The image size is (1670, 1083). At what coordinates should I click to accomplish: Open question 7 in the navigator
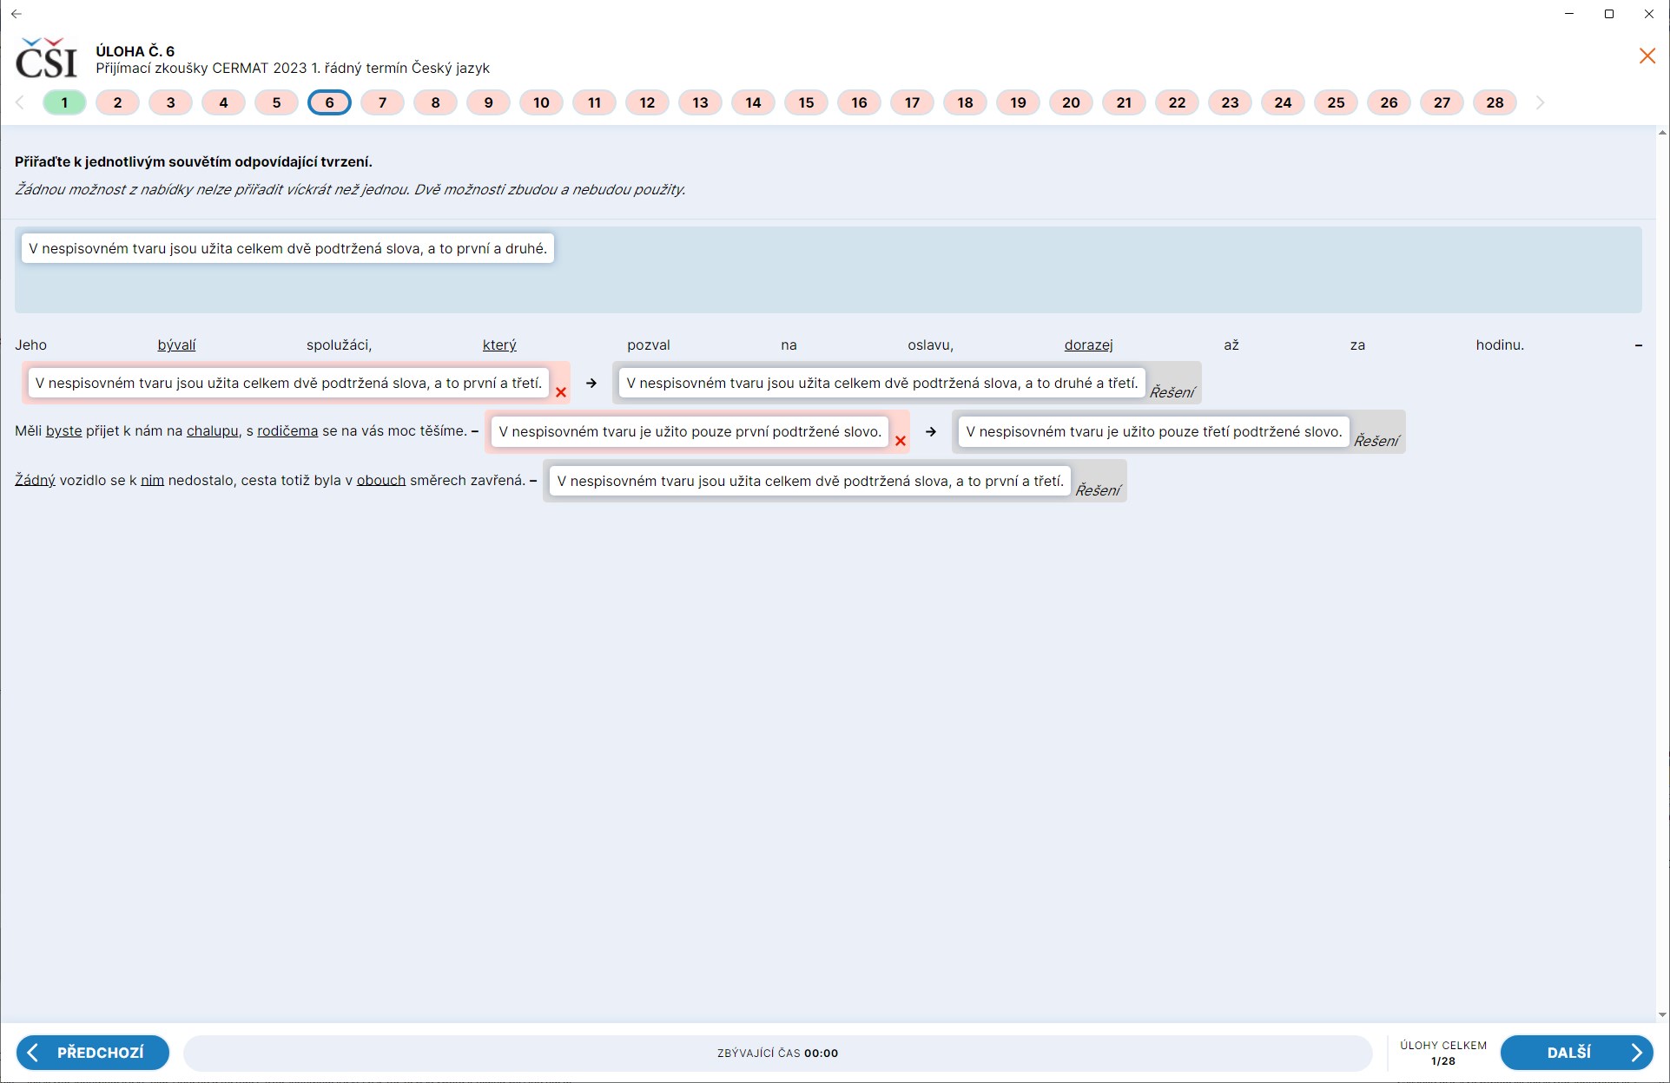[x=382, y=102]
